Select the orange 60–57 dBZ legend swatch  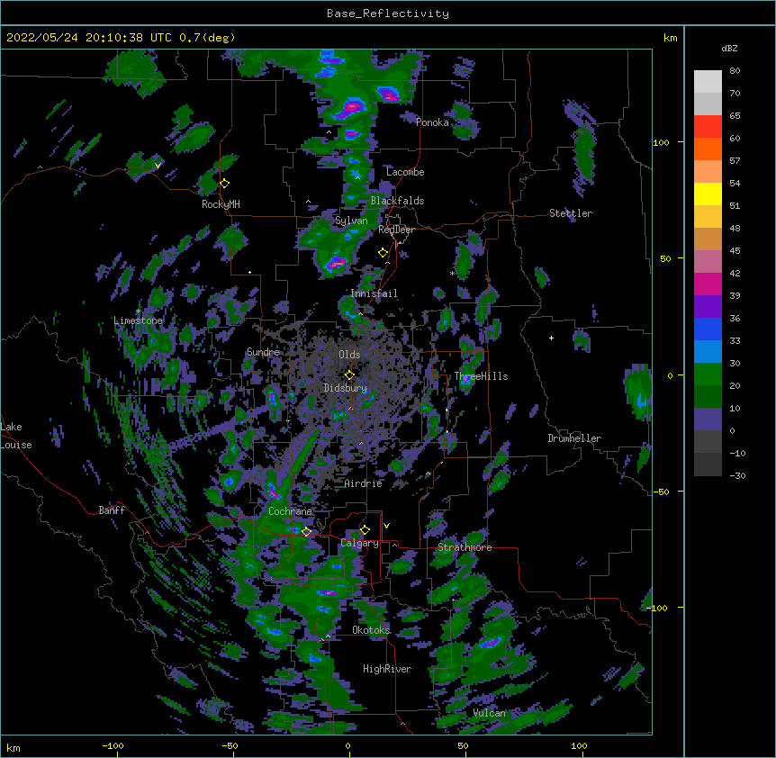tap(708, 149)
